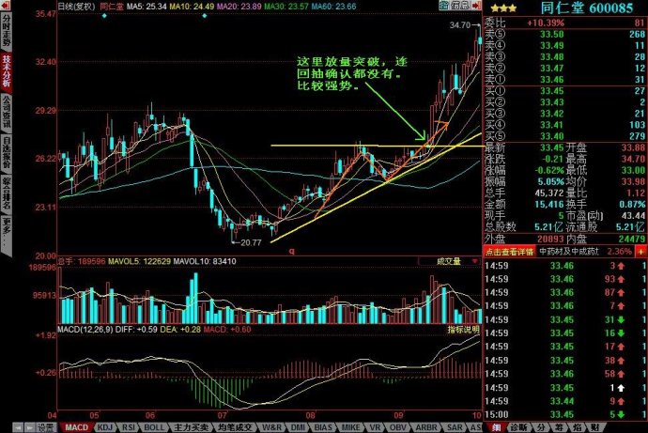Select the MACD indicator tab

[77, 427]
